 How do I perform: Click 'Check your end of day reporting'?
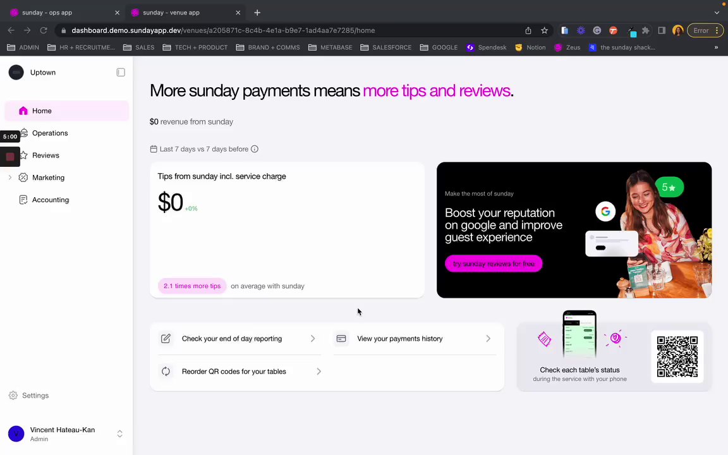coord(232,339)
